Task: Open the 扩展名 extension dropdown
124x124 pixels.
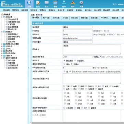Action: (97, 57)
